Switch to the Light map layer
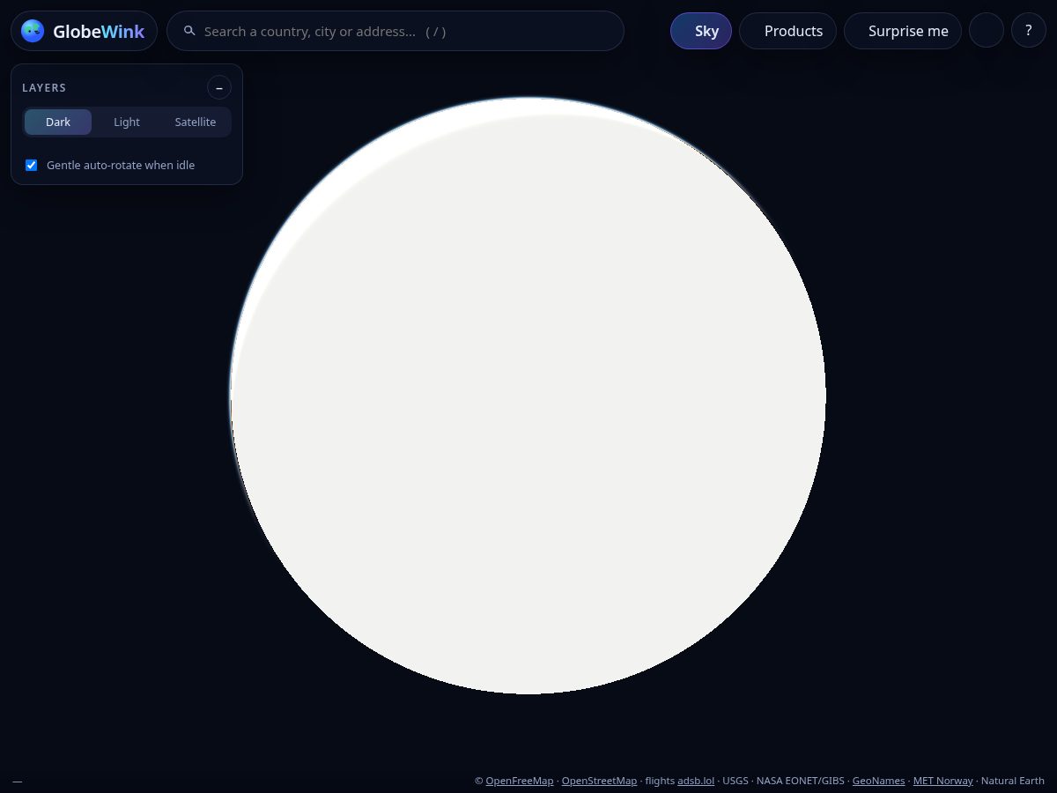The image size is (1057, 793). [127, 122]
